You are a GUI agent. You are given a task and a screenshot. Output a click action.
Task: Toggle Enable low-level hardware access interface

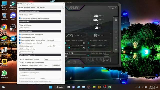(x=20, y=40)
